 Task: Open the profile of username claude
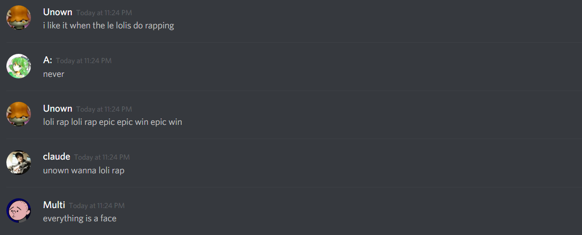(56, 157)
